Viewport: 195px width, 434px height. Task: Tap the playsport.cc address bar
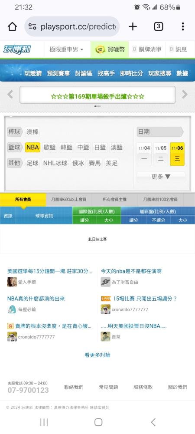(x=72, y=26)
